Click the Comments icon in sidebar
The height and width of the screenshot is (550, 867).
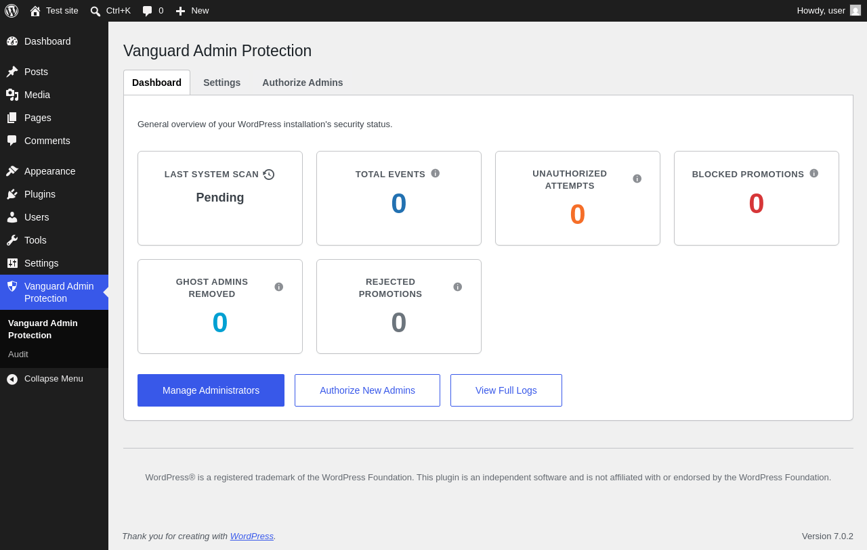coord(12,141)
